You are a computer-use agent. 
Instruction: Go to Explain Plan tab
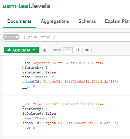[x=117, y=21]
